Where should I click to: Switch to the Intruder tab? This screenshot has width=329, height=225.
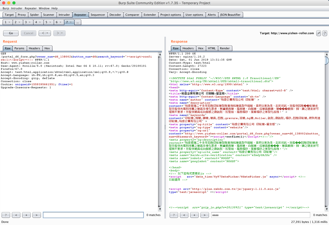pos(64,15)
